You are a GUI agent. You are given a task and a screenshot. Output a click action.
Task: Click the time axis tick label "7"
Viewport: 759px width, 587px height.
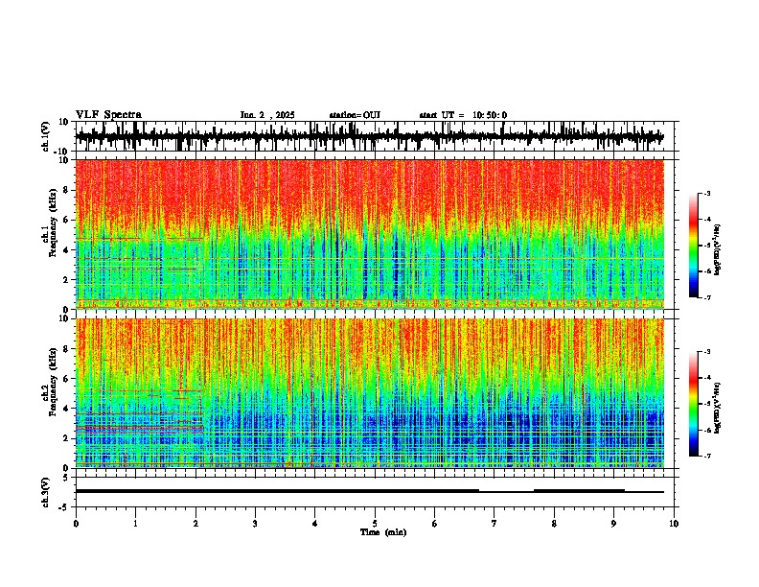coord(494,524)
